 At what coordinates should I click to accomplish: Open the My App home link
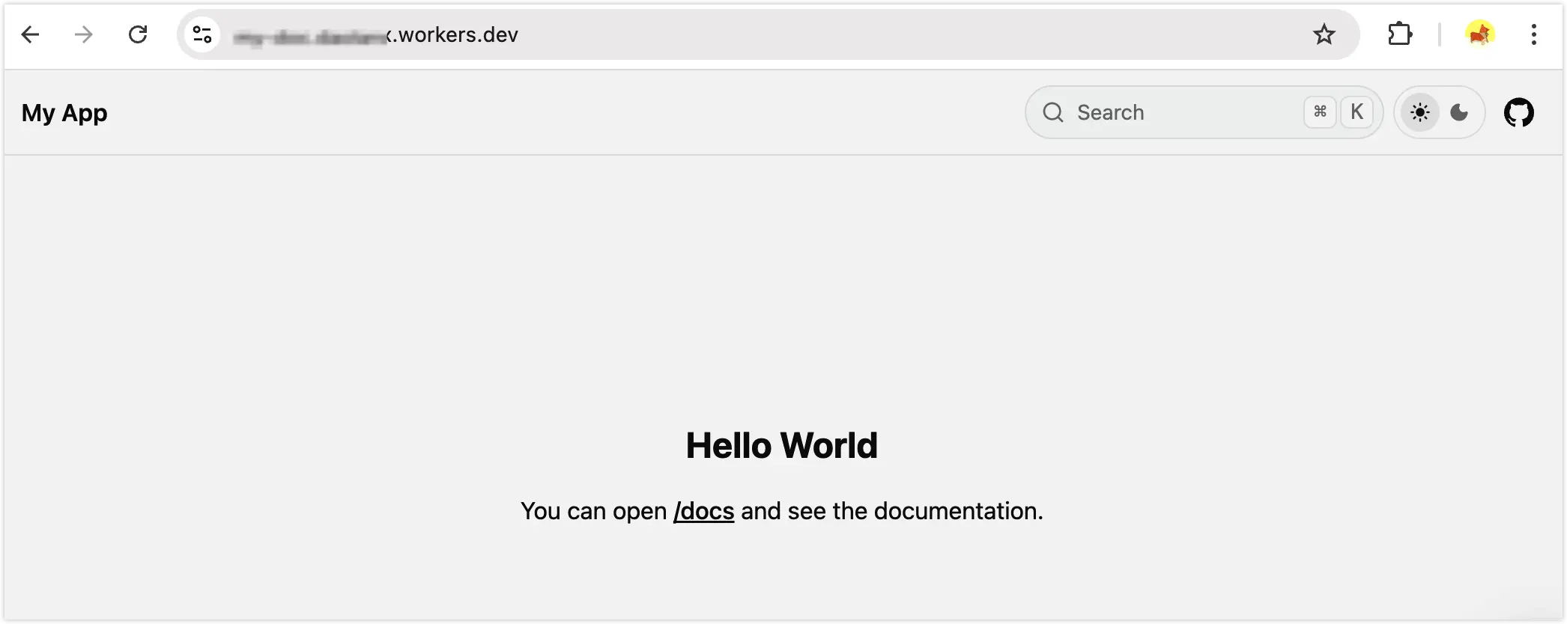(x=64, y=113)
